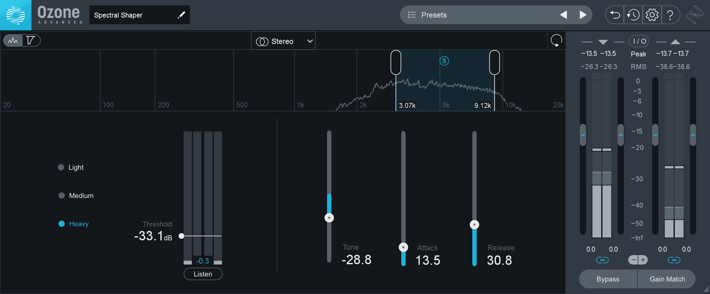Click the Tone value -28.8

pos(357,260)
